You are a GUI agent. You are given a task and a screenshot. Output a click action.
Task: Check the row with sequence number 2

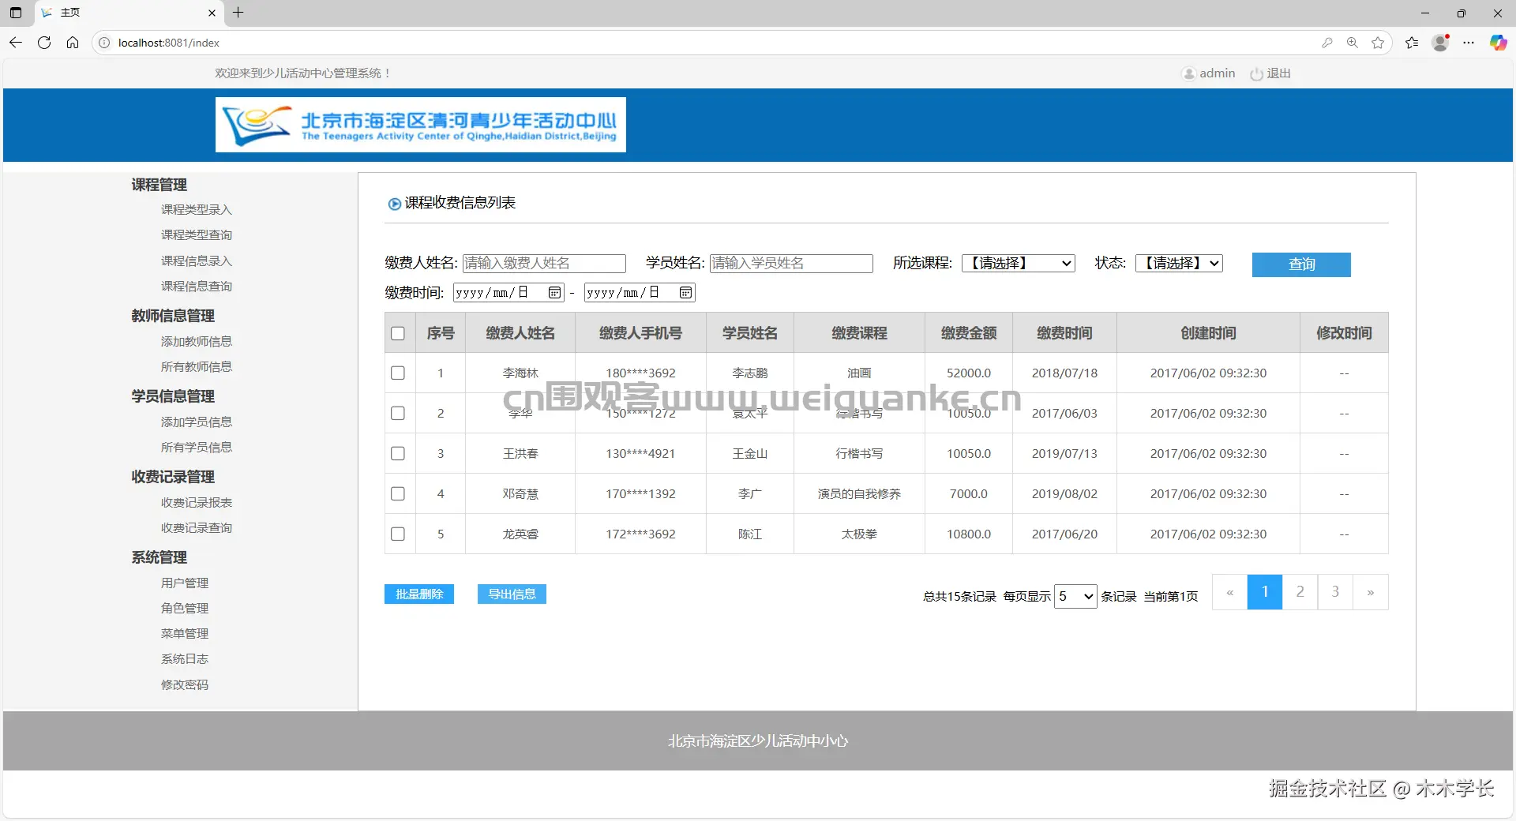point(398,413)
